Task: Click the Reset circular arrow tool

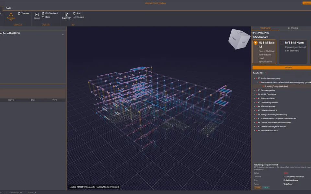Action: click(43, 17)
